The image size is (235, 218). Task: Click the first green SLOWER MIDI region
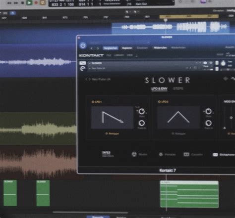(x=10, y=193)
